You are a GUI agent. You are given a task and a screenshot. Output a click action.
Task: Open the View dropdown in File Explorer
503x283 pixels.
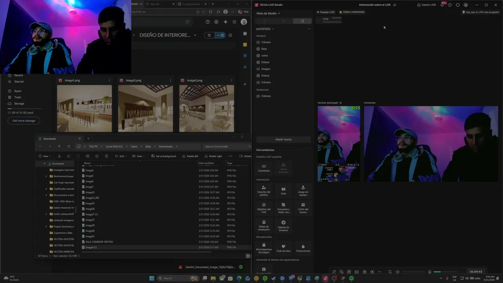138,156
